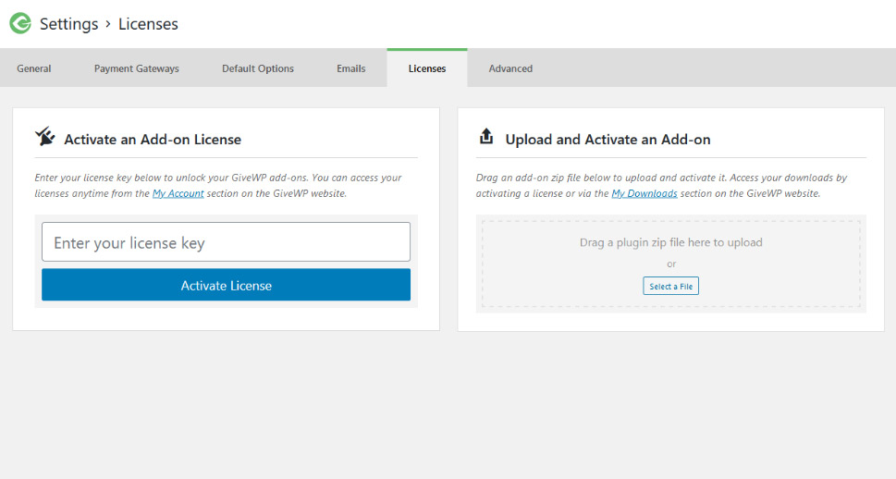Screen dimensions: 896x479
Task: Switch to the General tab
Action: [x=34, y=68]
